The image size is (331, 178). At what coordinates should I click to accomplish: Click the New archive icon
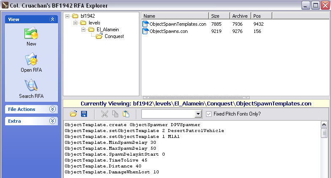31,33
